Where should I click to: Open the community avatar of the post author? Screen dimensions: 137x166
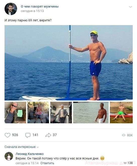pyautogui.click(x=11, y=9)
